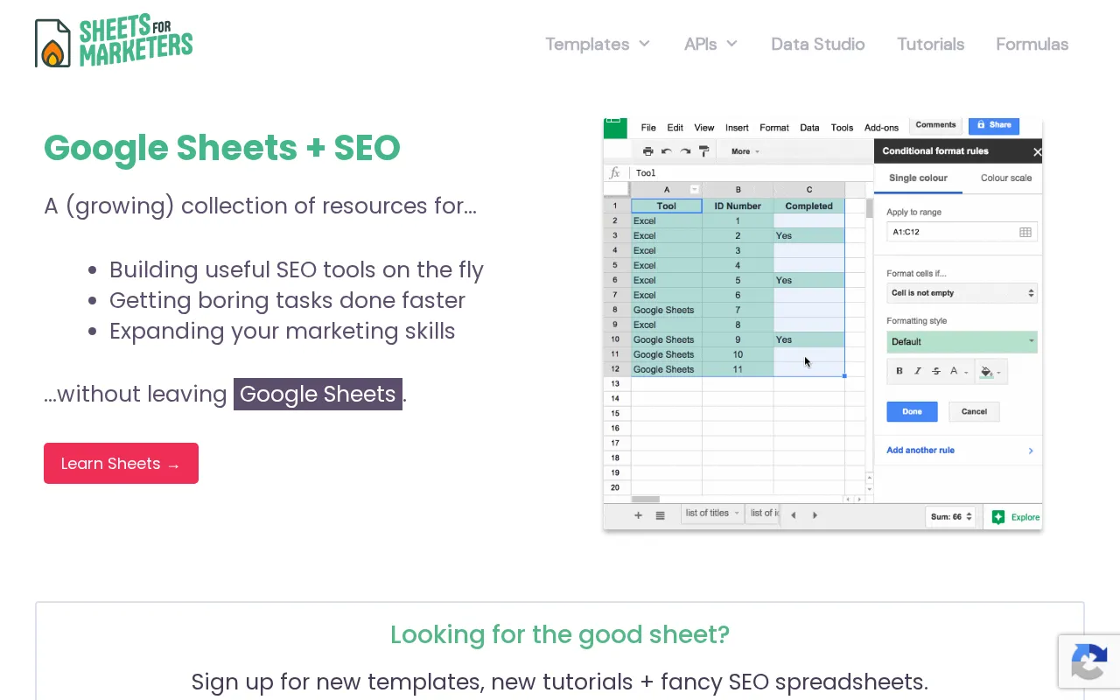Toggle strikethrough in the formatting style row
Screen dimensions: 1120x700
click(x=936, y=371)
